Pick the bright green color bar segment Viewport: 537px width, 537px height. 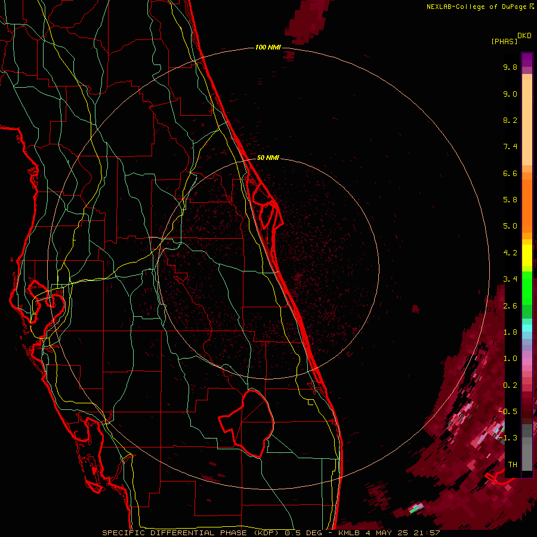pyautogui.click(x=527, y=288)
